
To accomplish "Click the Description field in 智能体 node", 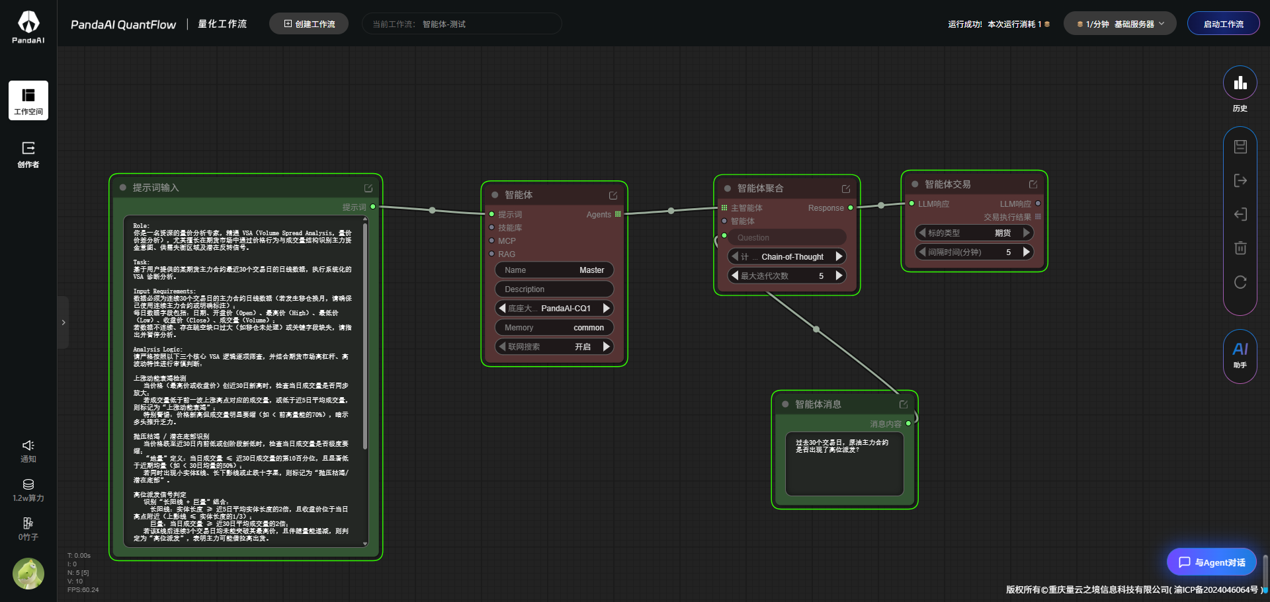I will (554, 289).
